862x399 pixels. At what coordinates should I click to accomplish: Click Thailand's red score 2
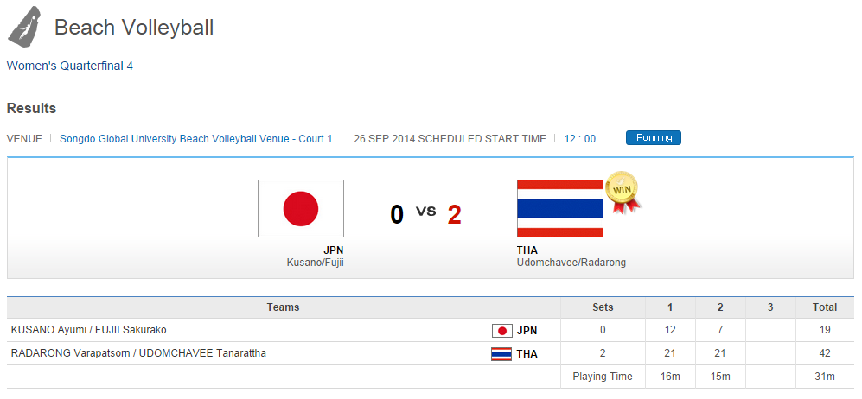(x=454, y=214)
